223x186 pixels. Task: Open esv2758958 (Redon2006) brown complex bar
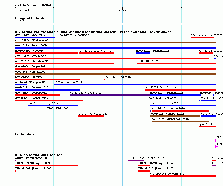tap(115, 43)
